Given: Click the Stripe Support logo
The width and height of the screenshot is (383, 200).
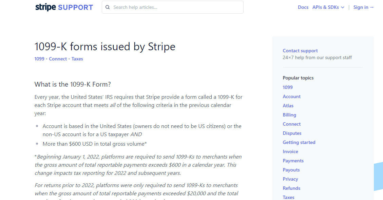Looking at the screenshot, I should coord(64,7).
